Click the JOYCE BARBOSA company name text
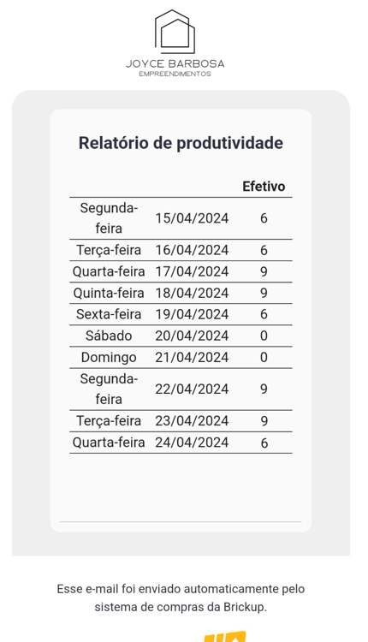The image size is (368, 642). 175,64
